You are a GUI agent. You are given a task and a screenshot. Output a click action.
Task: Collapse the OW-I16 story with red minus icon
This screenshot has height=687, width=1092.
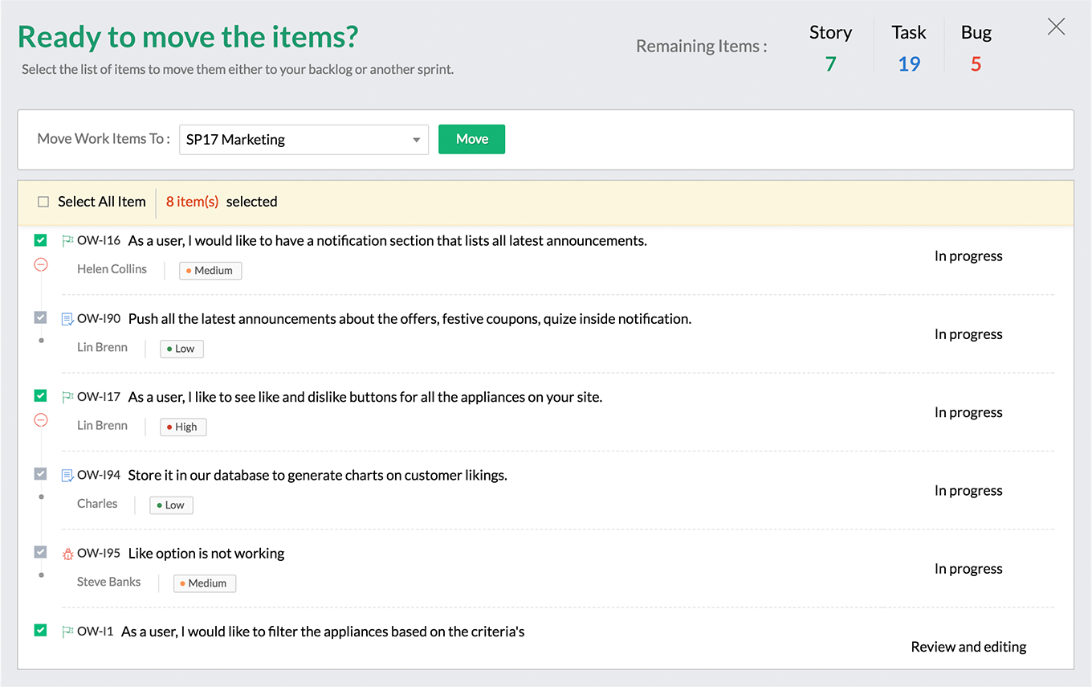point(41,264)
